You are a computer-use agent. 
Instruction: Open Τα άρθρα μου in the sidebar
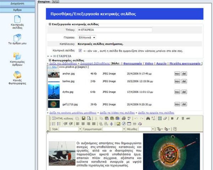pos(17,40)
